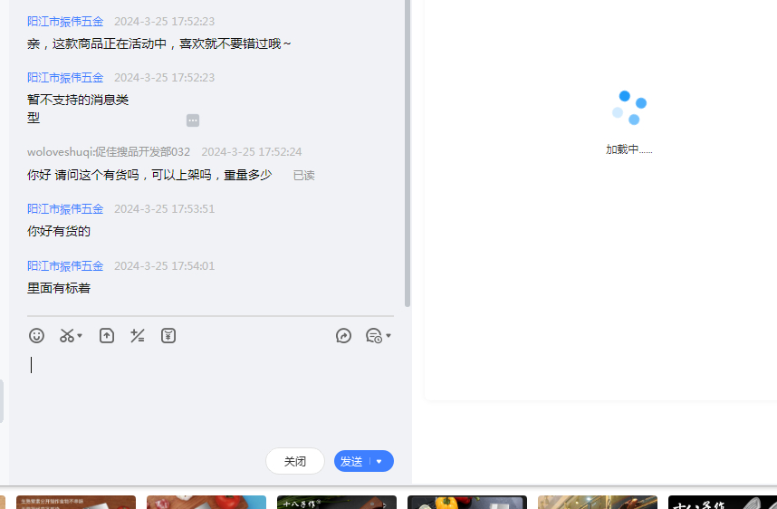
Task: Send the message with 发送 button
Action: tap(352, 461)
